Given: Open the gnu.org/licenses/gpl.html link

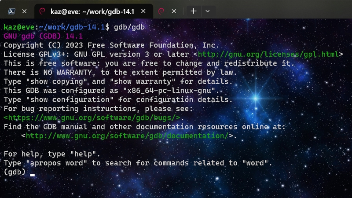Looking at the screenshot, I should click(268, 54).
